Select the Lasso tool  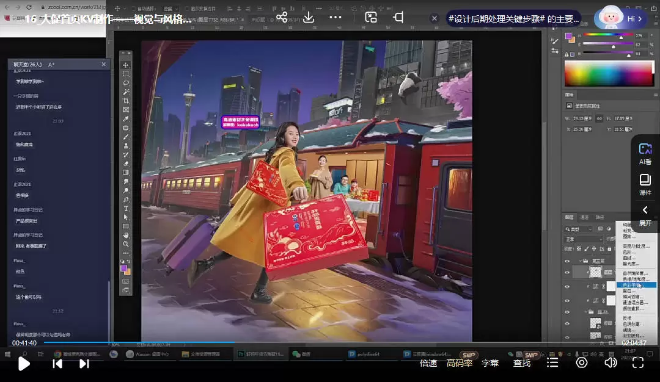(x=126, y=83)
